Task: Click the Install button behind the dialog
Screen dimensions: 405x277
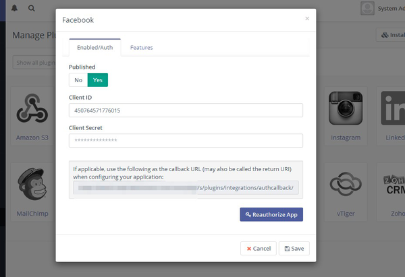Action: [390, 35]
